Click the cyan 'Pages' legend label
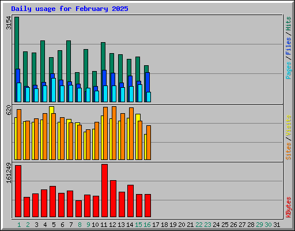This screenshot has width=295, height=231. click(x=288, y=70)
